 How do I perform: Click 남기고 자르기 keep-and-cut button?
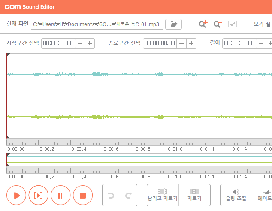(163, 195)
